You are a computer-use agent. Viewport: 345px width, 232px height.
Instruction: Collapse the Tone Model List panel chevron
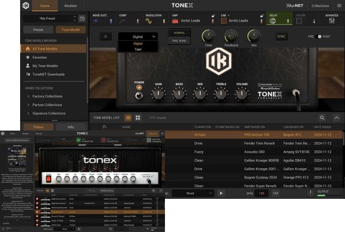[x=336, y=118]
